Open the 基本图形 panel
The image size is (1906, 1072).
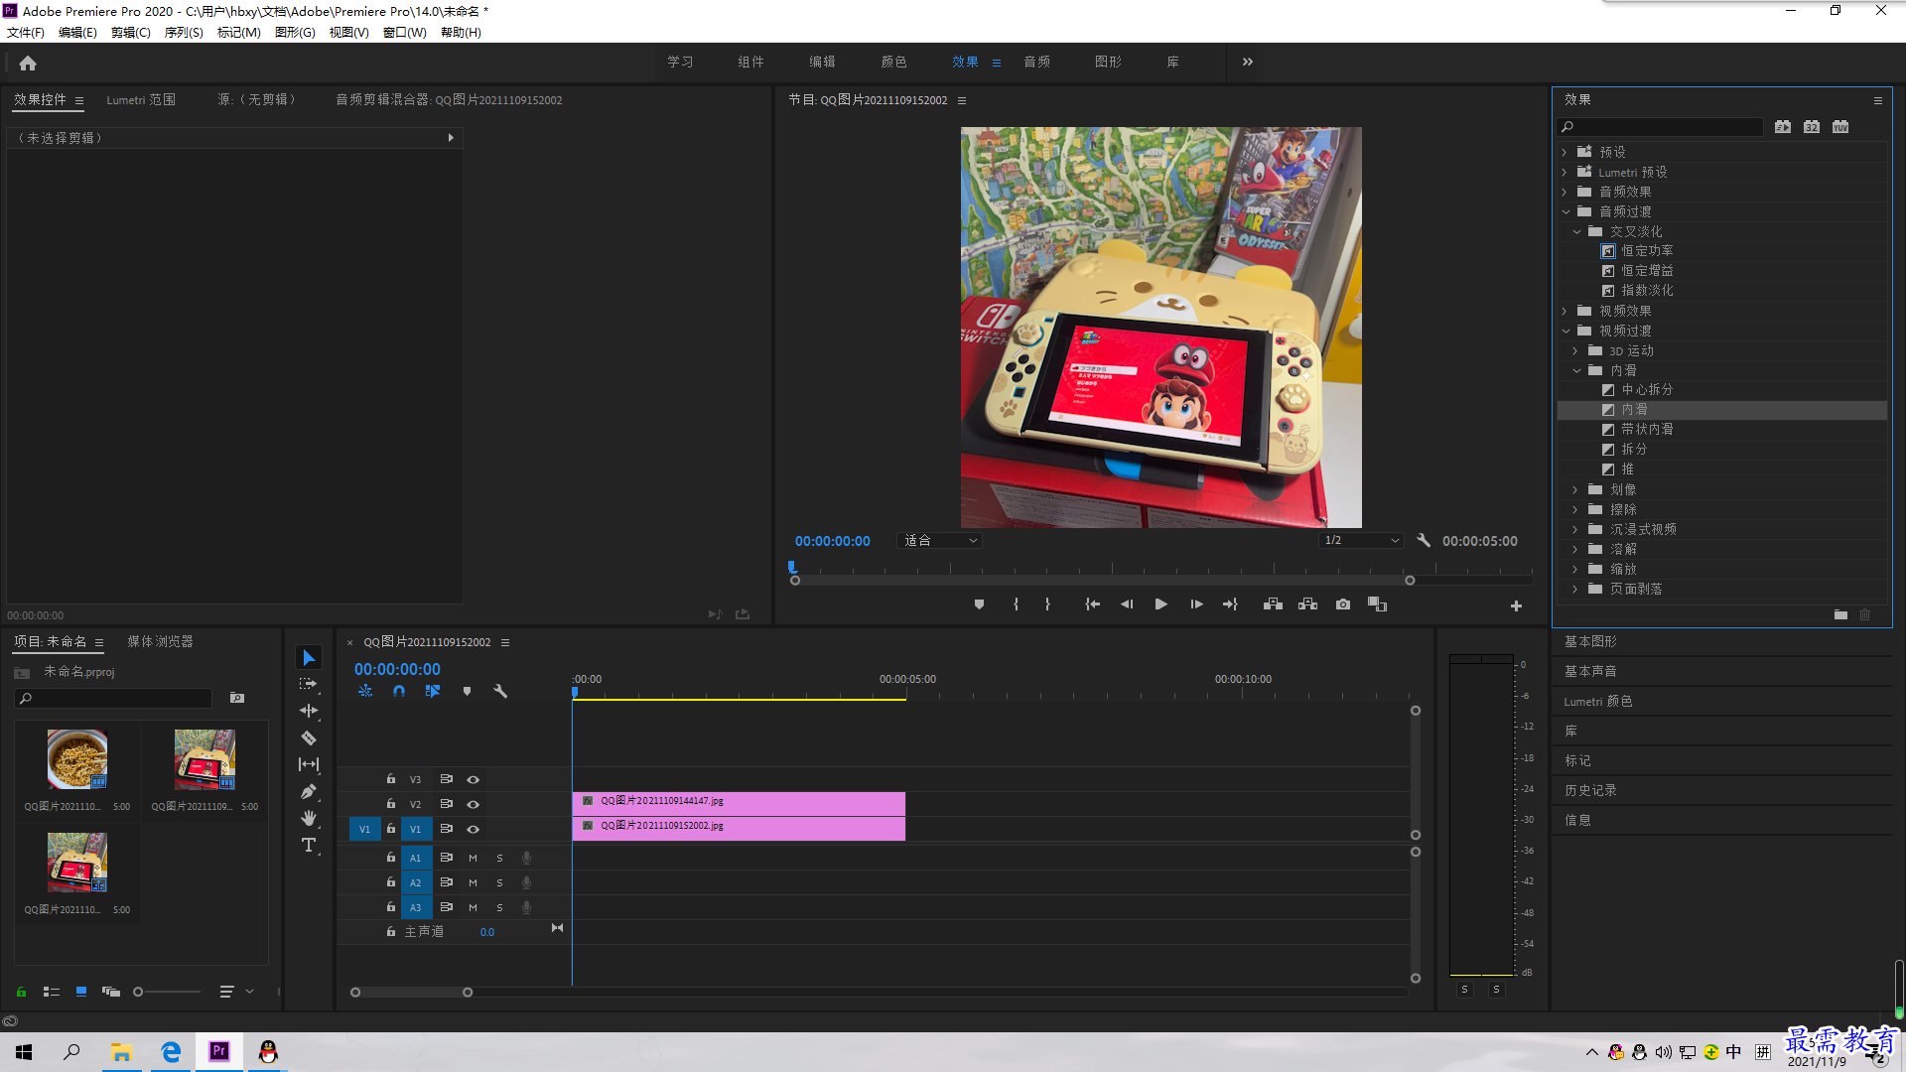1590,642
